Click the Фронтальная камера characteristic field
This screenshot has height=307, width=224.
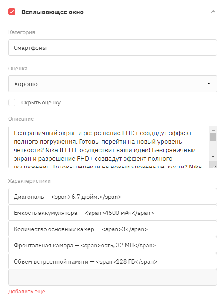[113, 245]
